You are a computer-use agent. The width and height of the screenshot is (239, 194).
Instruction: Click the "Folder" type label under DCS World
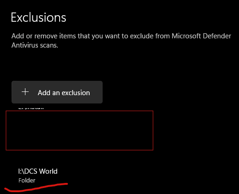[x=27, y=181]
